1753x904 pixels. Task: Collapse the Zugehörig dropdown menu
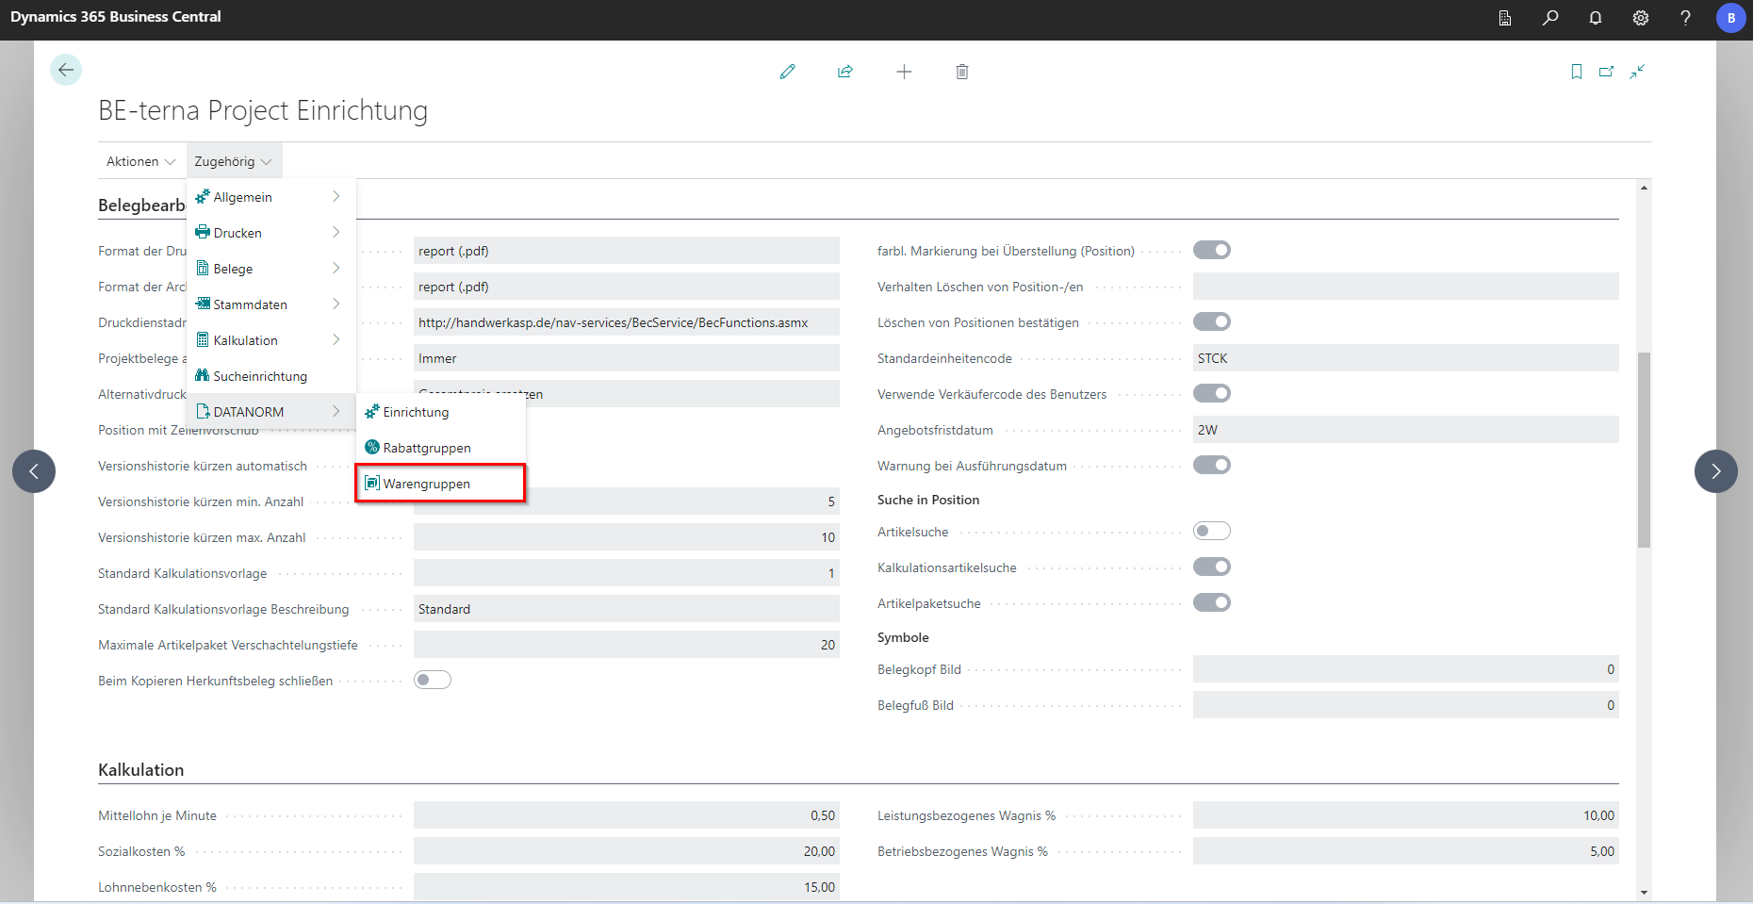click(x=233, y=161)
